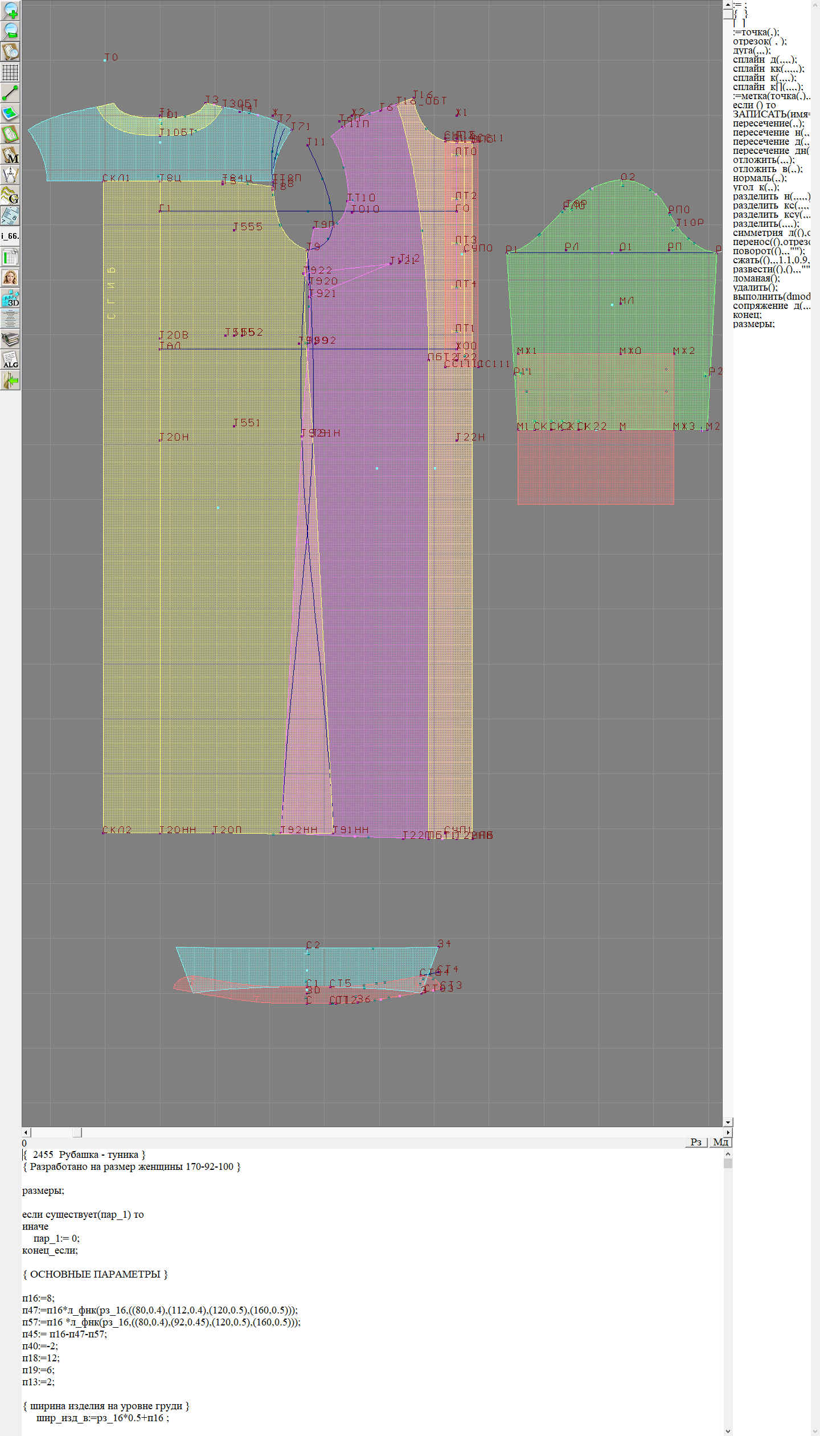Image resolution: width=820 pixels, height=1436 pixels.
Task: Open the ALG algorithm icon
Action: coord(10,360)
